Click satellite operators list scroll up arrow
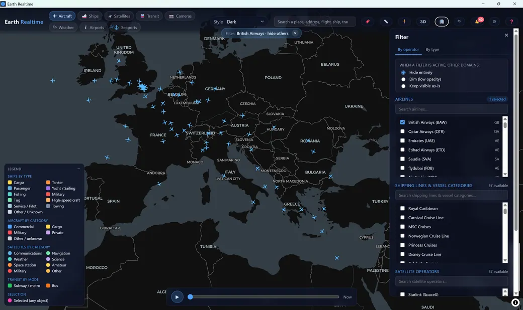Viewport: 523px width, 310px height. coord(505,291)
